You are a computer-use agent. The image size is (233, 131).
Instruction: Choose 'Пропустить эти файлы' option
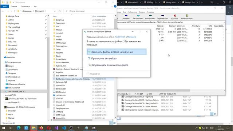116,58
